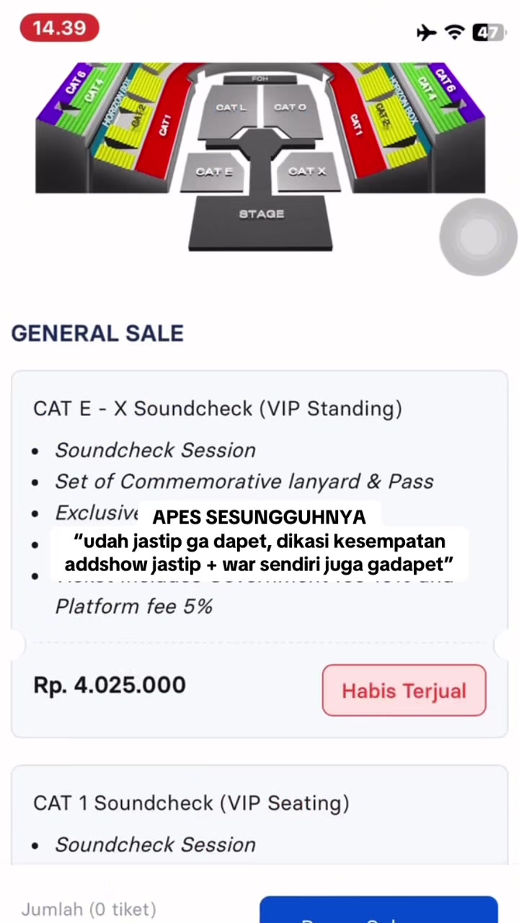Screen dimensions: 519x923
Task: Tap the red 14.39 time pill
Action: pos(59,28)
